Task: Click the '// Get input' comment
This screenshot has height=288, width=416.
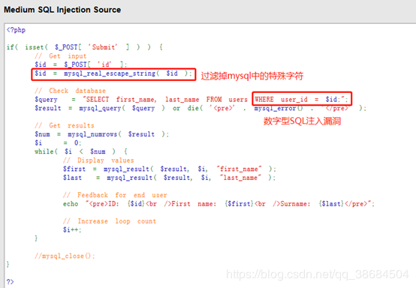Action: 61,56
